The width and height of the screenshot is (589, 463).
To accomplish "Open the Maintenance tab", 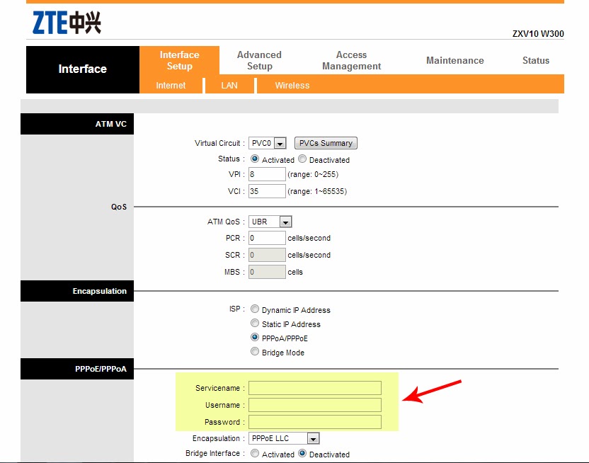I will pos(454,60).
